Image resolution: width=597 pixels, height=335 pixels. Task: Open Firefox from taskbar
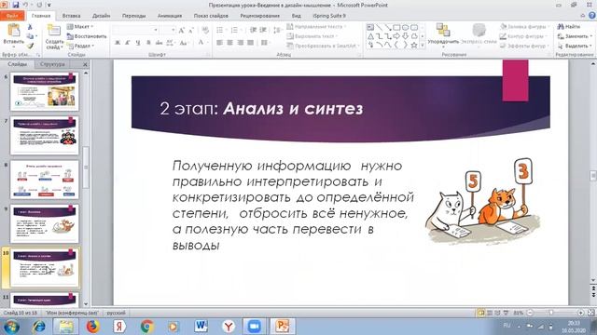click(92, 326)
